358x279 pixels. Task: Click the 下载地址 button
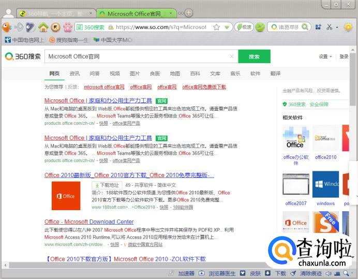point(107,185)
